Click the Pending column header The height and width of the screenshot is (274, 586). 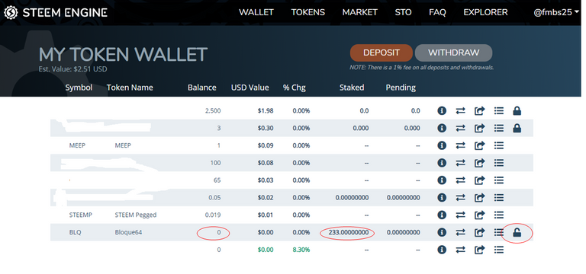(x=401, y=88)
